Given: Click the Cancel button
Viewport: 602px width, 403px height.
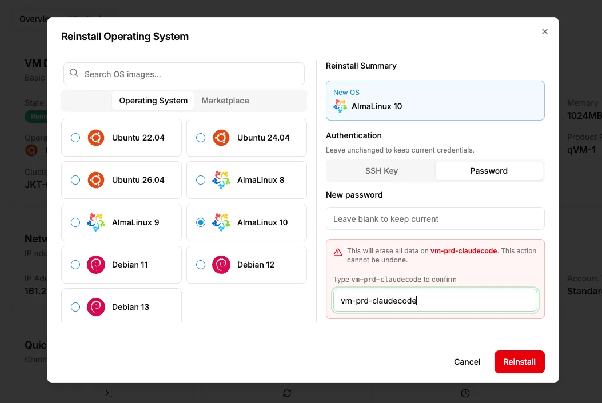Looking at the screenshot, I should point(467,362).
